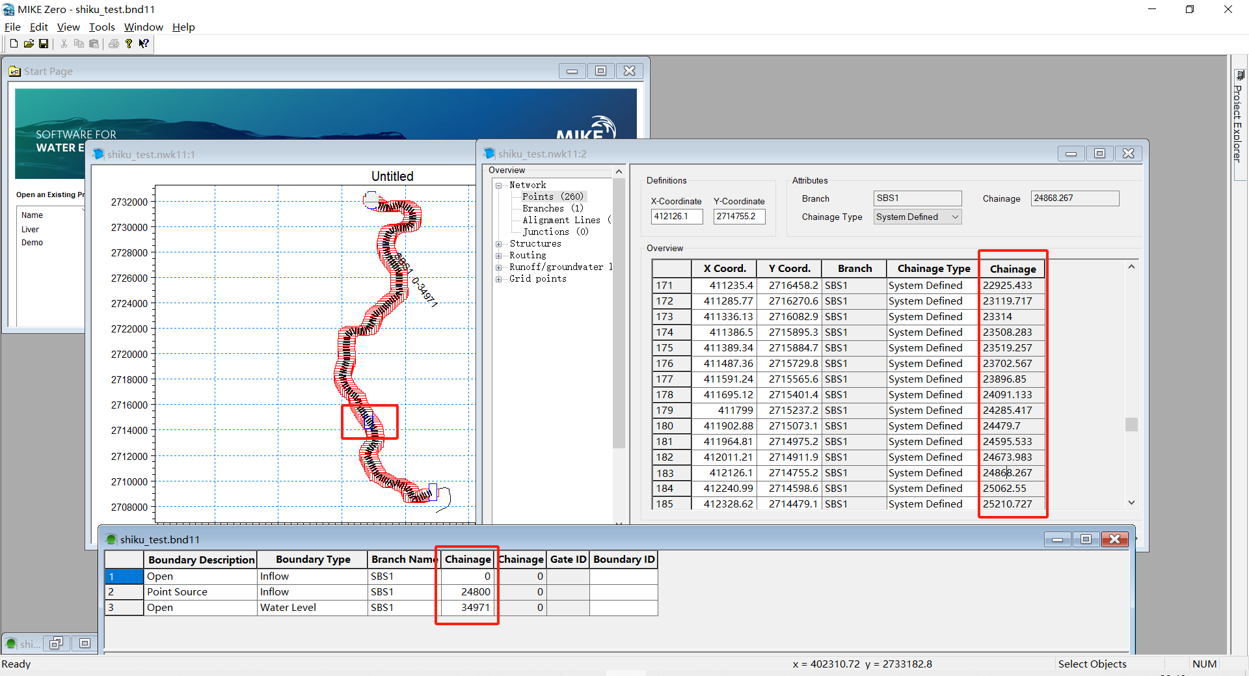This screenshot has height=676, width=1249.
Task: Select Branches (1) in network tree
Action: (552, 209)
